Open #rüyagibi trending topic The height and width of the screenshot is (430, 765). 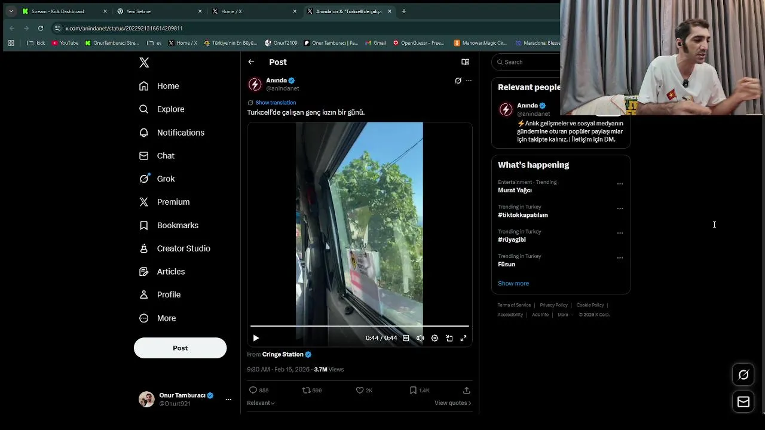click(x=512, y=239)
